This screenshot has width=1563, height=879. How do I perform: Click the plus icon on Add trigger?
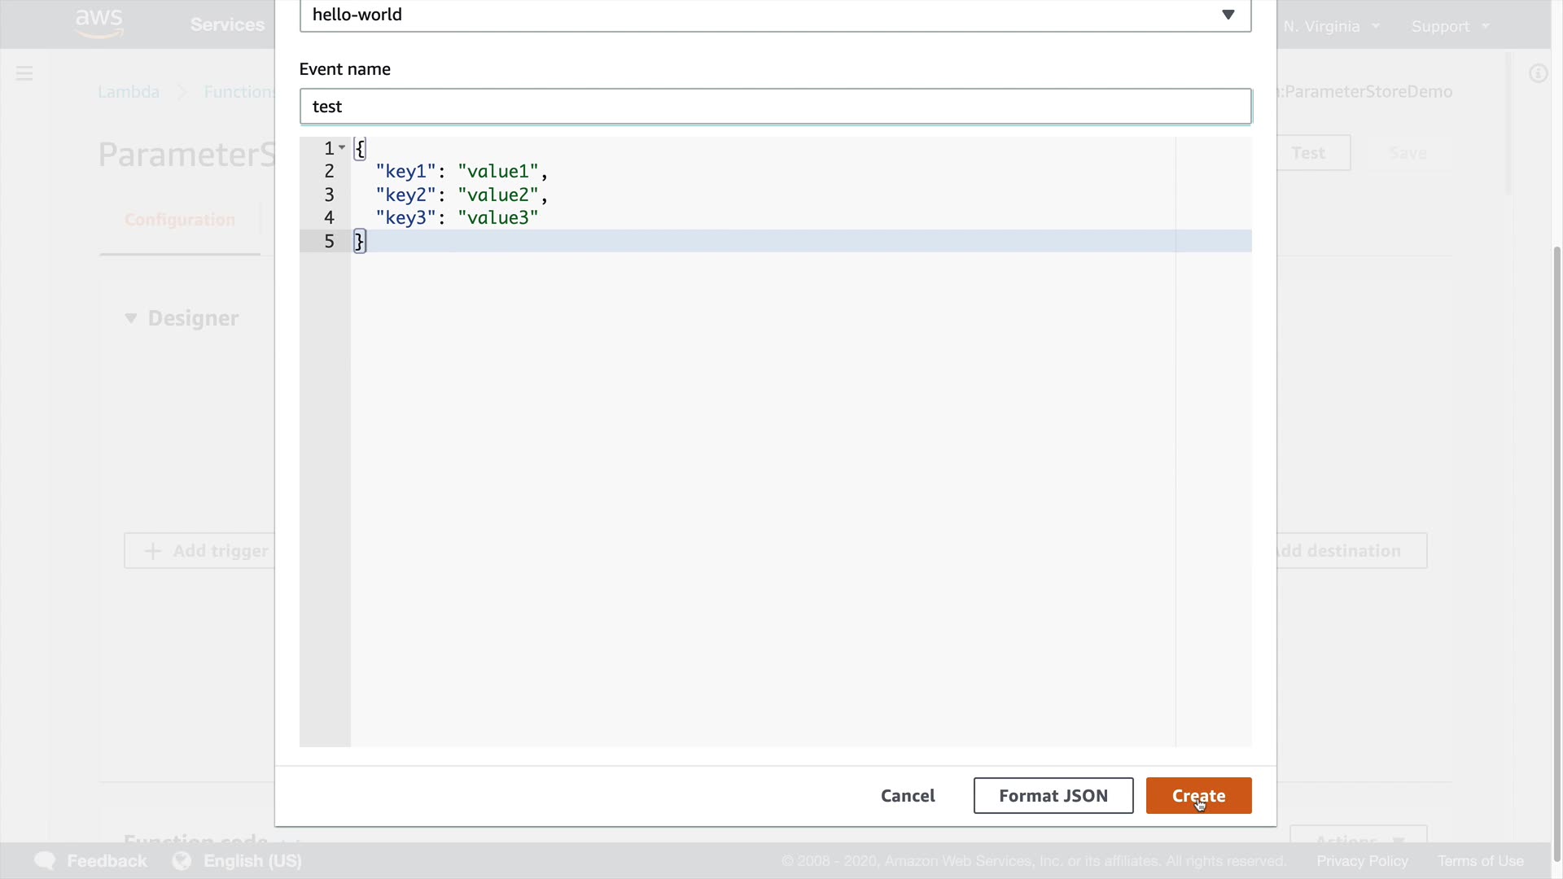152,551
